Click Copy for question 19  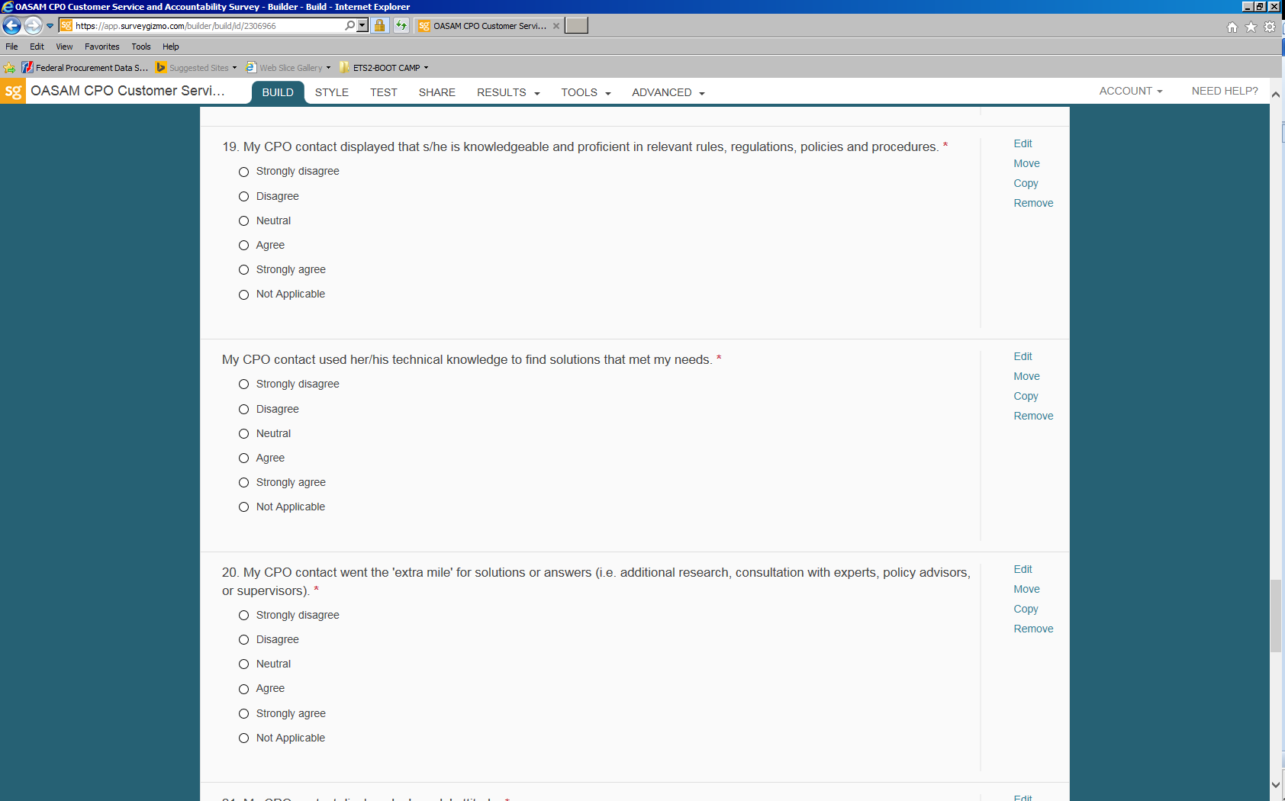(x=1026, y=183)
